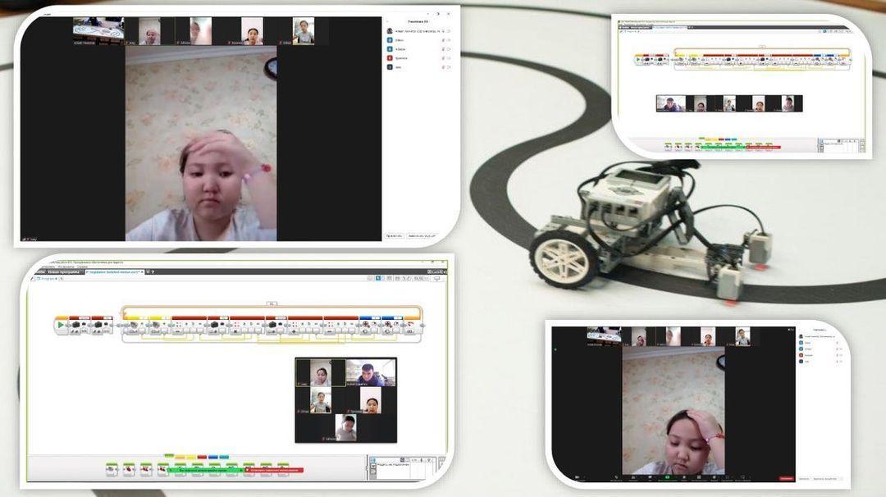Open the Справка menu in large EV3 window
This screenshot has height=497, width=886.
(83, 267)
